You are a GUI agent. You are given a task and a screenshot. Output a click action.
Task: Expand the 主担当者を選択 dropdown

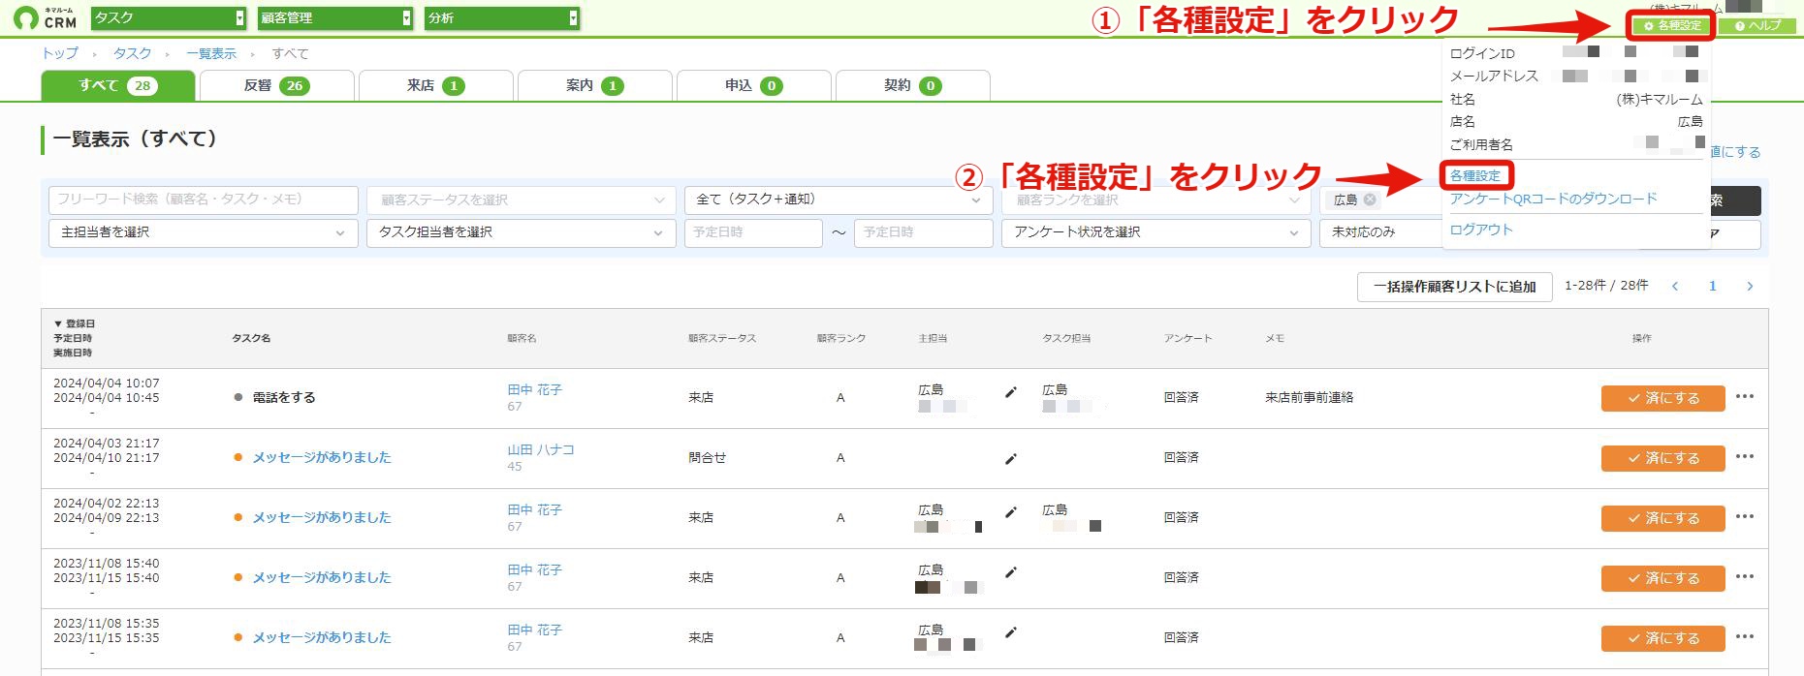pos(203,232)
